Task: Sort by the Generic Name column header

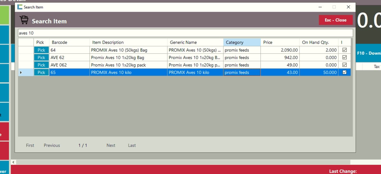Action: pos(195,42)
